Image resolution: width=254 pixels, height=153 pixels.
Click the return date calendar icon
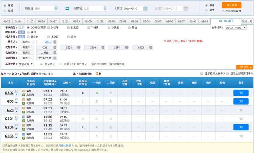(x=185, y=8)
